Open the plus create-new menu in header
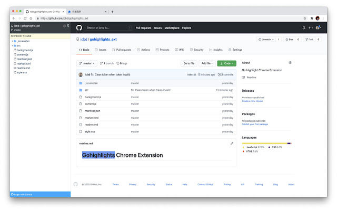 [x=311, y=28]
